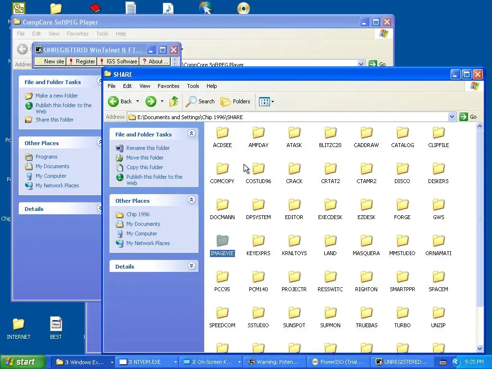Select the FORGE folder
This screenshot has width=492, height=369.
tap(402, 209)
